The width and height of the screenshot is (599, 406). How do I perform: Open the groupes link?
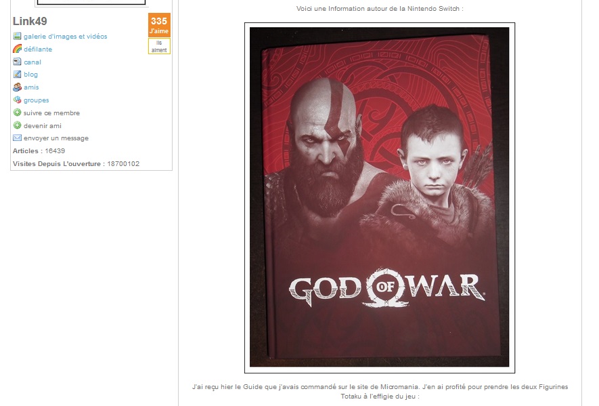point(37,100)
